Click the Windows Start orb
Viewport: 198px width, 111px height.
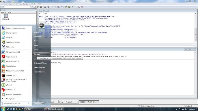(3, 109)
